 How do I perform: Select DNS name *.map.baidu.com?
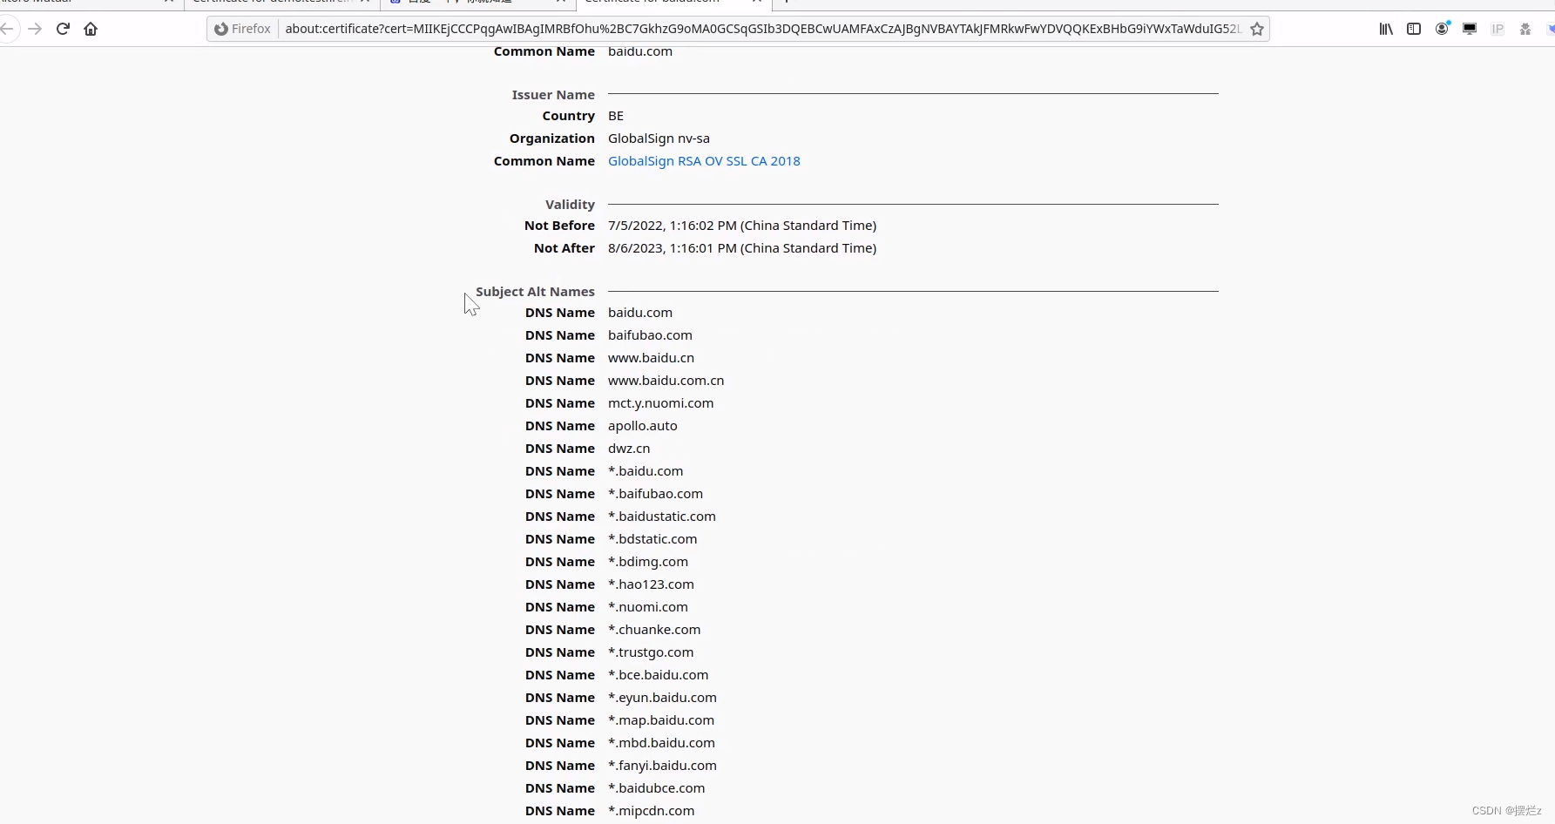[x=661, y=720]
